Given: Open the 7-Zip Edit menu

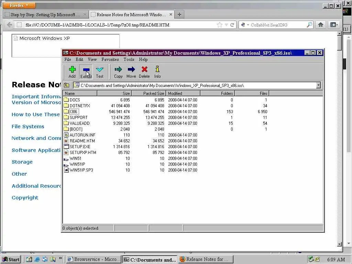Looking at the screenshot, I should pos(79,59).
